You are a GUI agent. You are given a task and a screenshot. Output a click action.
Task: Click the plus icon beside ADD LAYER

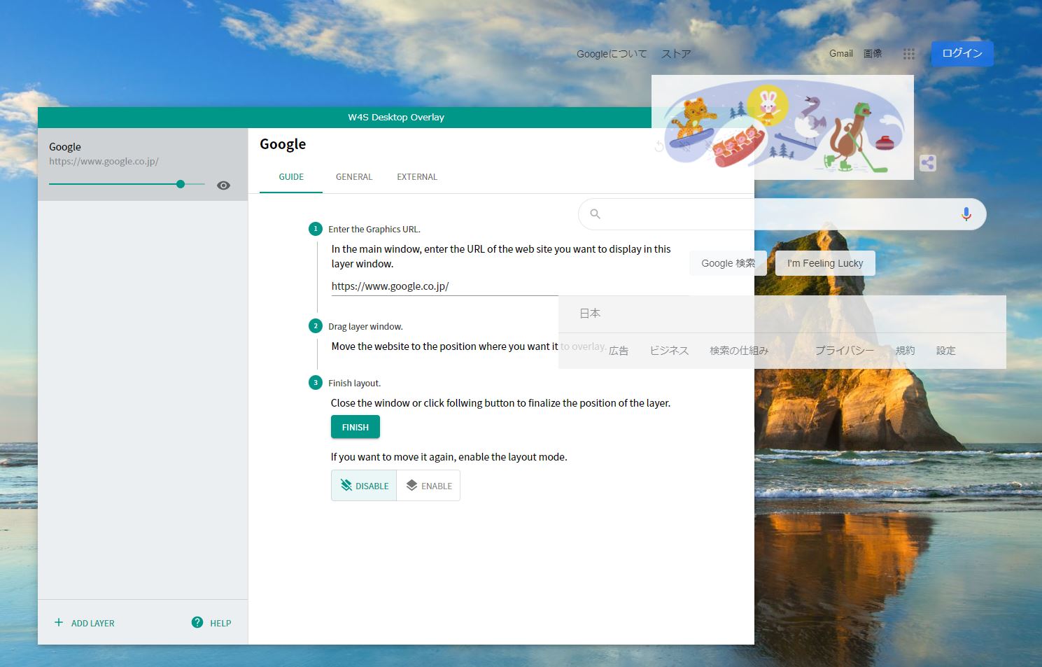pos(59,622)
